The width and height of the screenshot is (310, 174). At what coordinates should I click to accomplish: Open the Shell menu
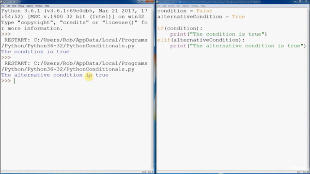tap(14, 6)
